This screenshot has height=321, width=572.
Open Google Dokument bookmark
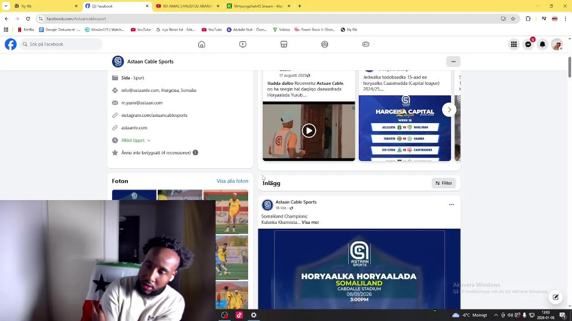pyautogui.click(x=60, y=30)
